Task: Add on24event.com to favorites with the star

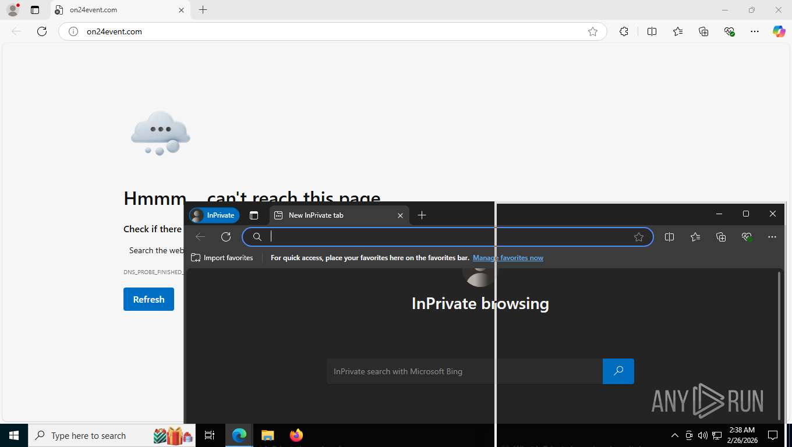Action: click(x=593, y=31)
